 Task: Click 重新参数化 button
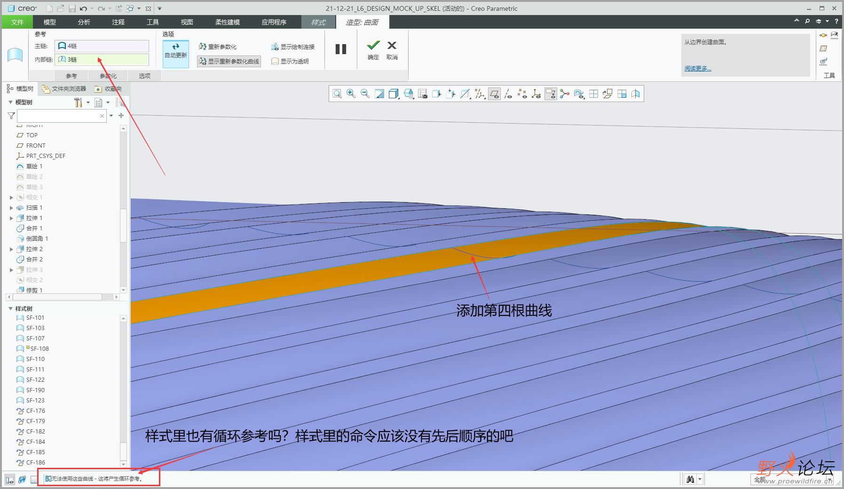pos(218,47)
